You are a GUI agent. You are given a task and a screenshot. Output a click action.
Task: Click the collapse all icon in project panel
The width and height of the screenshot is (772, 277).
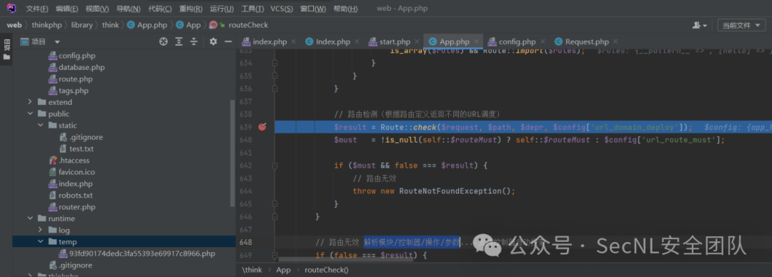click(x=194, y=42)
